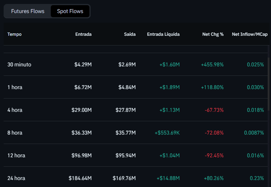Screen dimensions: 271x187
Task: Switch to the Futures Flows tab
Action: click(27, 11)
